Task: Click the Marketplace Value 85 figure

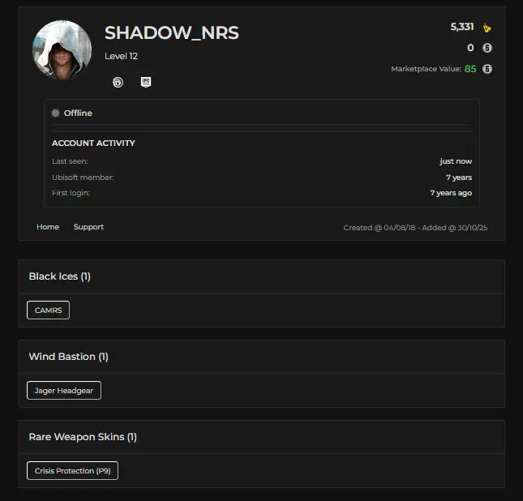Action: tap(470, 69)
